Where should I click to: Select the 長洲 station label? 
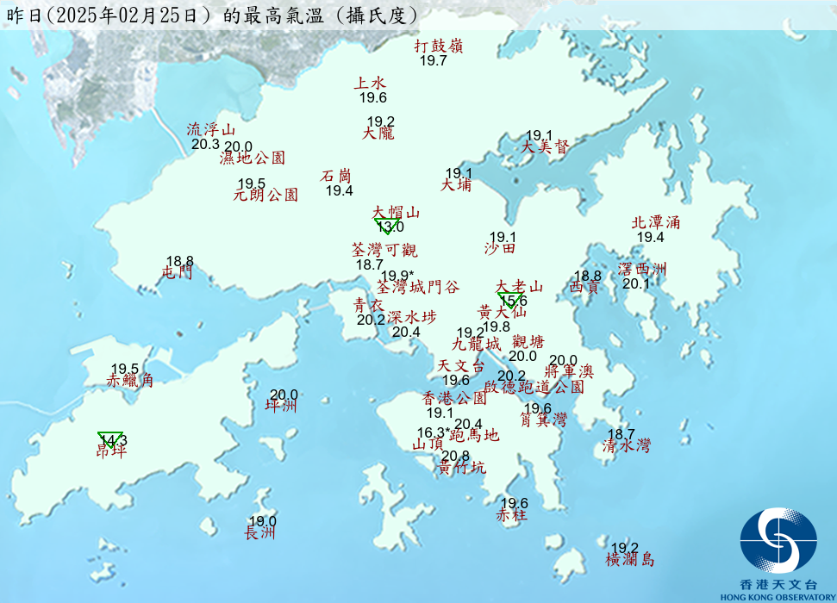tap(260, 534)
